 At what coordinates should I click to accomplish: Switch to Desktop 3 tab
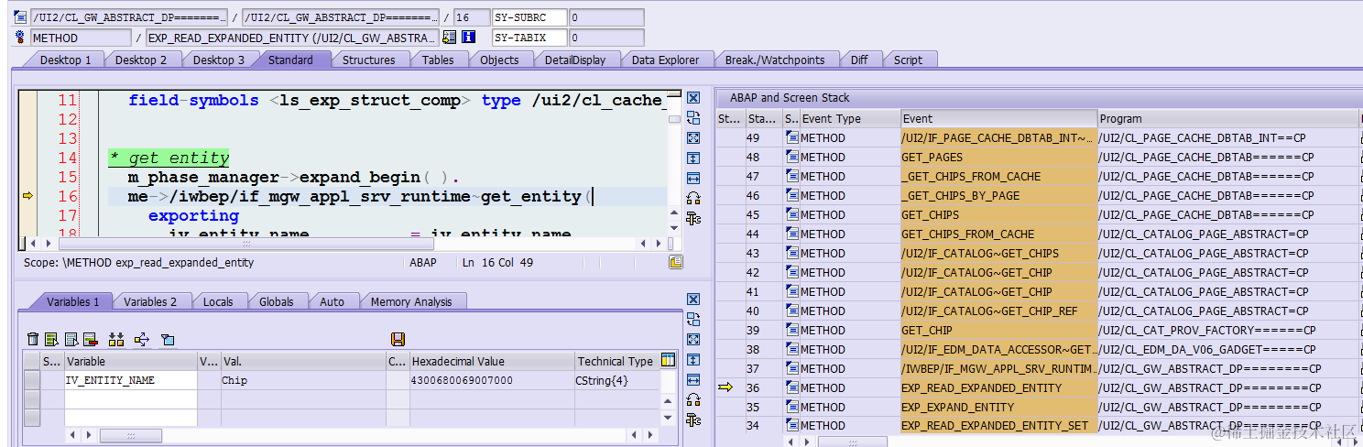tap(219, 60)
